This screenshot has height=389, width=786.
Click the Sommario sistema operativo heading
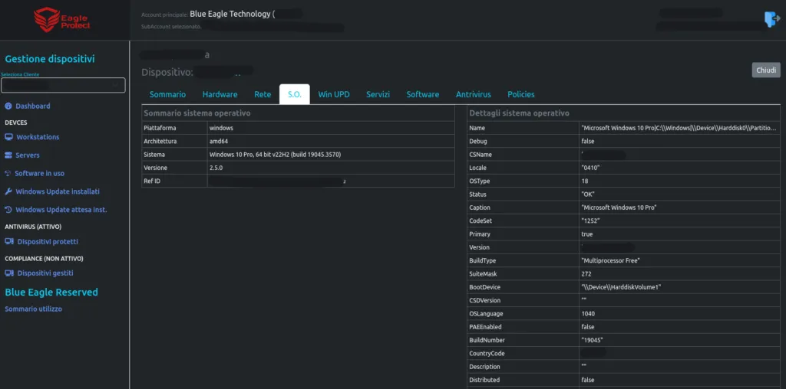point(197,113)
